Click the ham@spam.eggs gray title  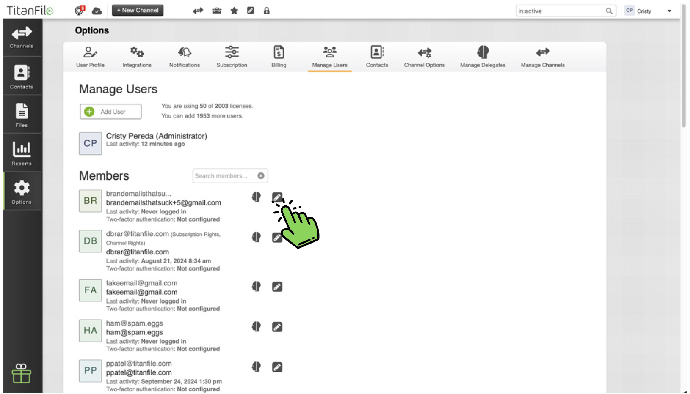(x=135, y=323)
